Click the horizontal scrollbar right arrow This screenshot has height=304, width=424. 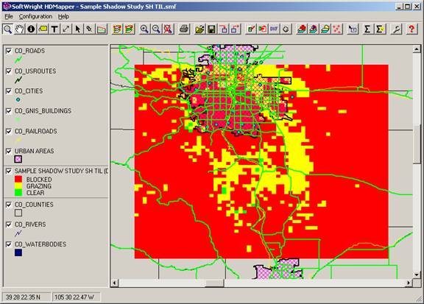pos(409,283)
